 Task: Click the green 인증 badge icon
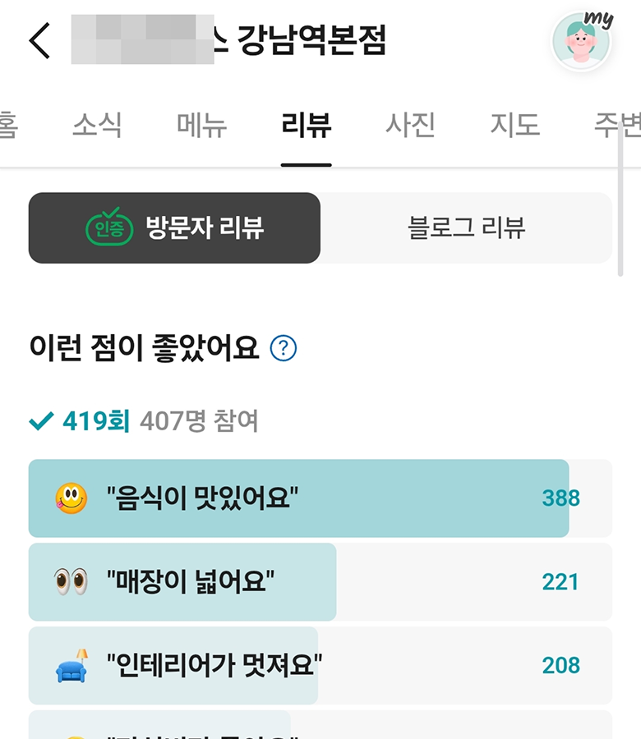tap(109, 227)
